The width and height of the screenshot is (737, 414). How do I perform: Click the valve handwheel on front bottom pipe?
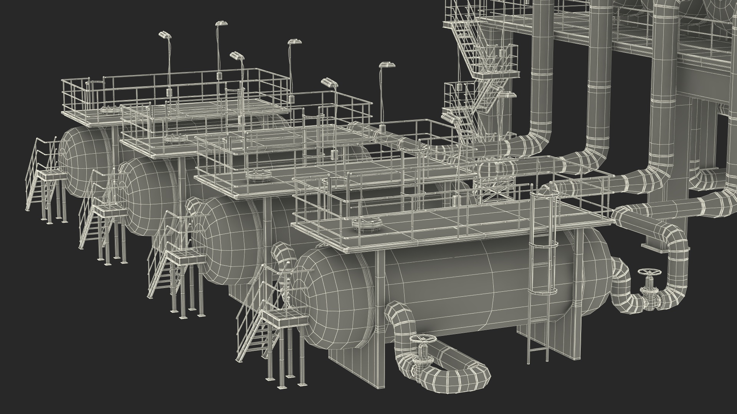tap(422, 338)
